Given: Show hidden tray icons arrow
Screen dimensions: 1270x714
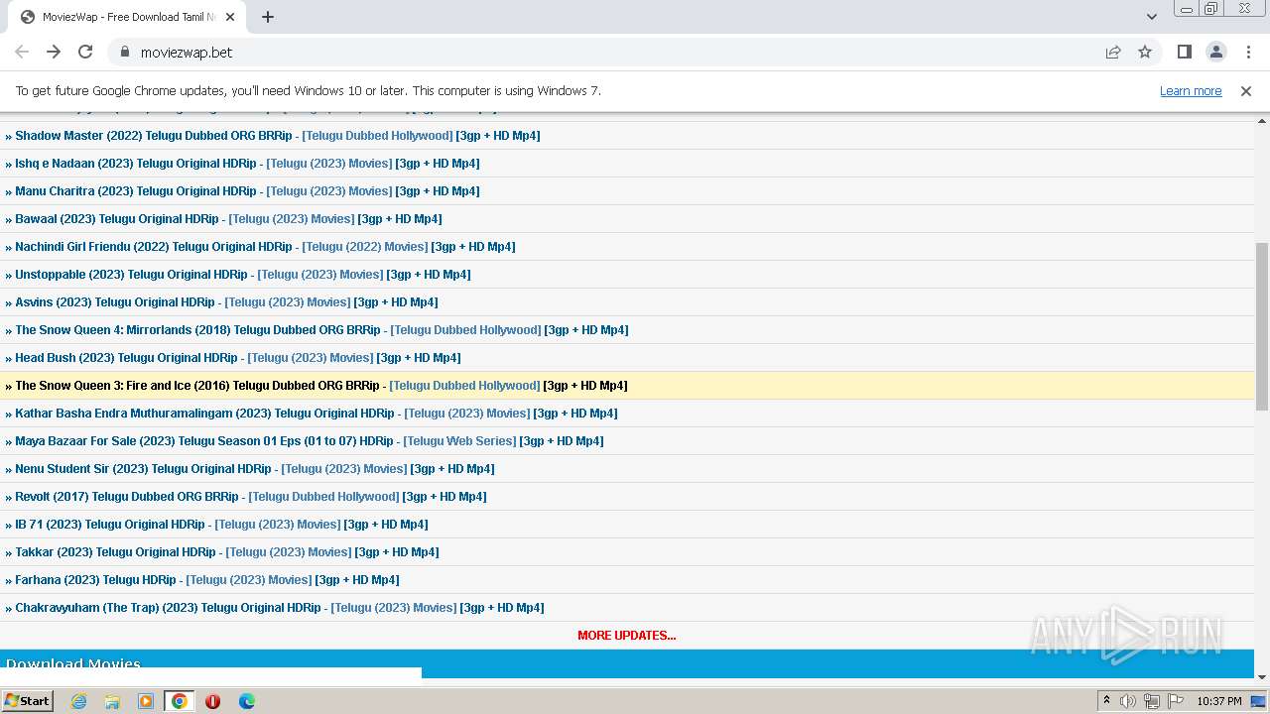Looking at the screenshot, I should tap(1106, 701).
